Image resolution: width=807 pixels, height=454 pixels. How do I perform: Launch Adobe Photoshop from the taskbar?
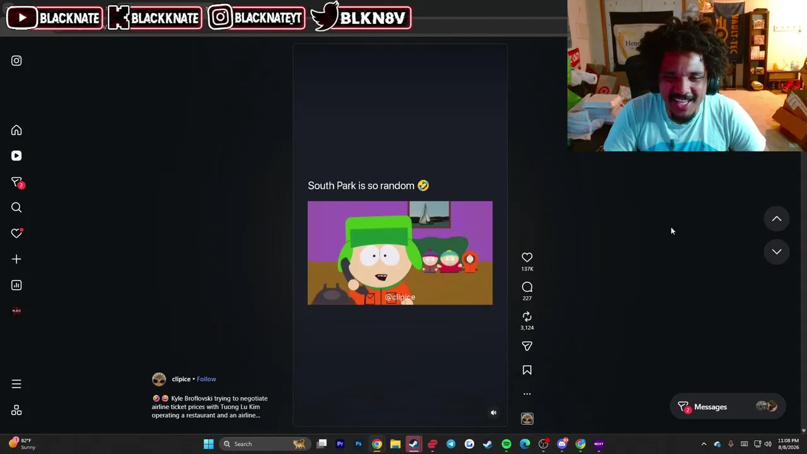(x=358, y=444)
